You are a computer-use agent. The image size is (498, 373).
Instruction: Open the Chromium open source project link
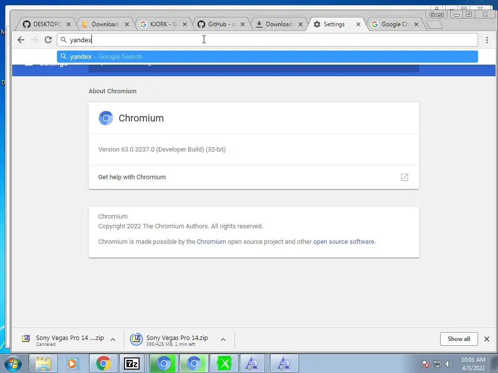211,242
